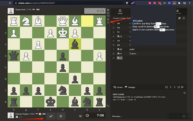Toggle fullscreen board mode icon
Viewport: 193px width, 121px height.
[x=108, y=13]
